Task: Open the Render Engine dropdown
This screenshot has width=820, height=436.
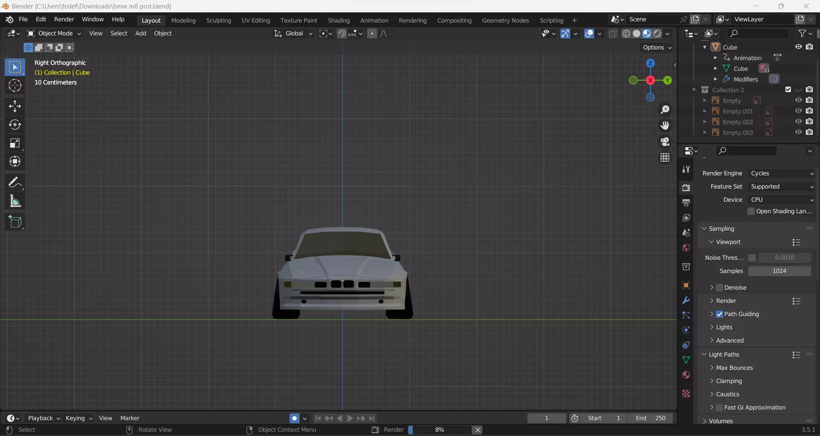Action: click(782, 174)
